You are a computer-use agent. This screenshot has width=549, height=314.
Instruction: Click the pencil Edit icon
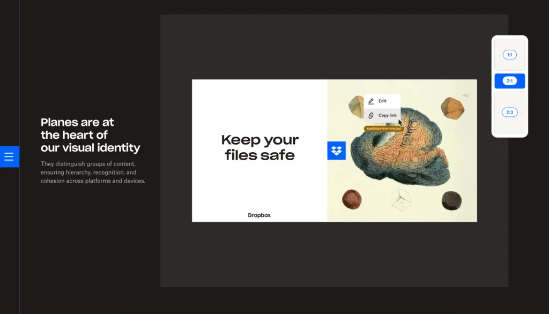point(371,101)
